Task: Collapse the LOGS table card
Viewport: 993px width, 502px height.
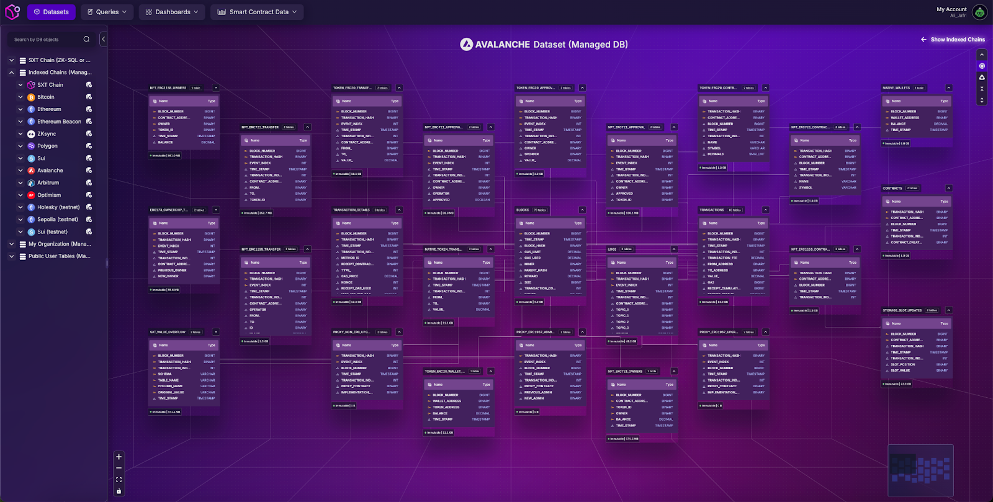Action: point(674,249)
